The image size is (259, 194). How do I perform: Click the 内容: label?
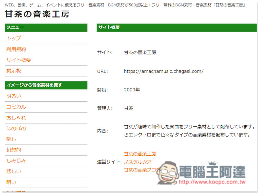(102, 131)
